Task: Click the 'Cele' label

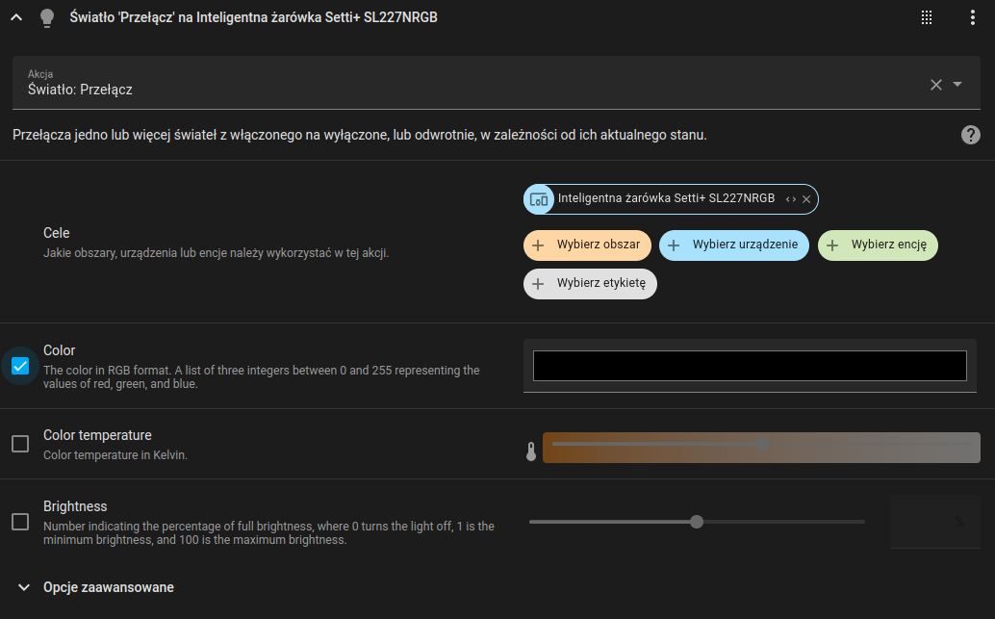Action: [x=57, y=233]
